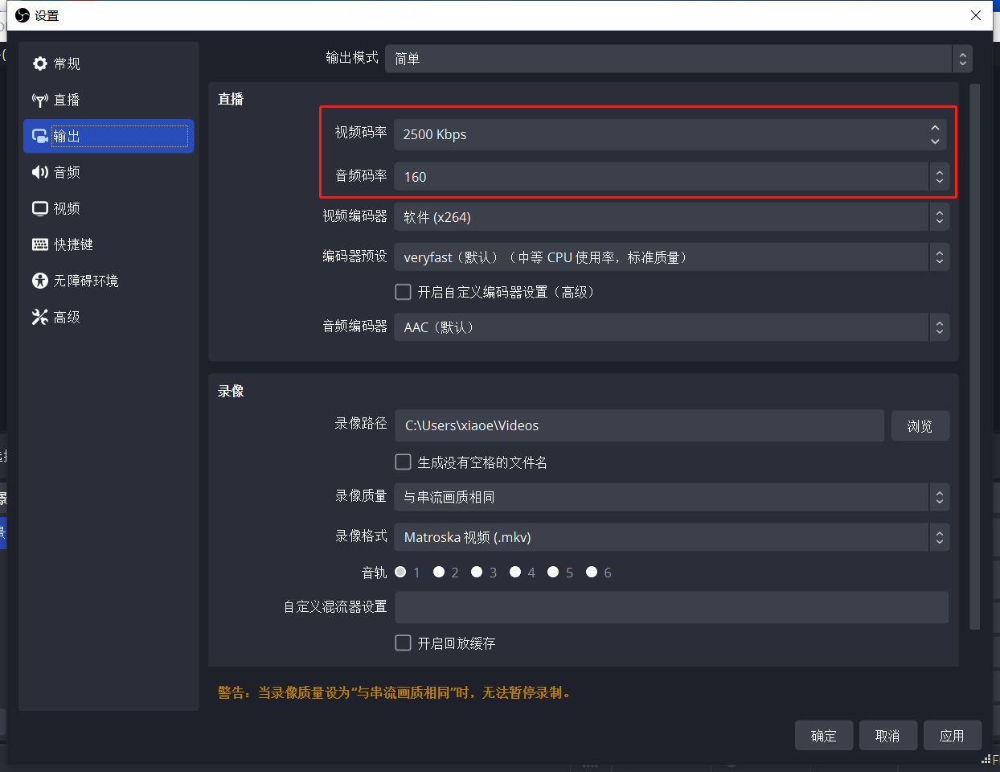This screenshot has height=772, width=1000.
Task: Toggle the 开启回放缓存 checkbox
Action: click(404, 643)
